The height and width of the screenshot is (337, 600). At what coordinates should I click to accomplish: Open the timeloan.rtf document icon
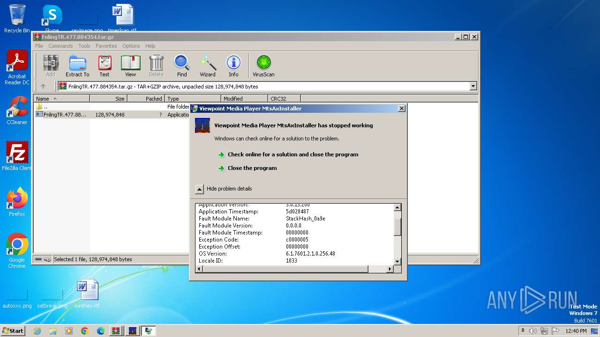123,18
